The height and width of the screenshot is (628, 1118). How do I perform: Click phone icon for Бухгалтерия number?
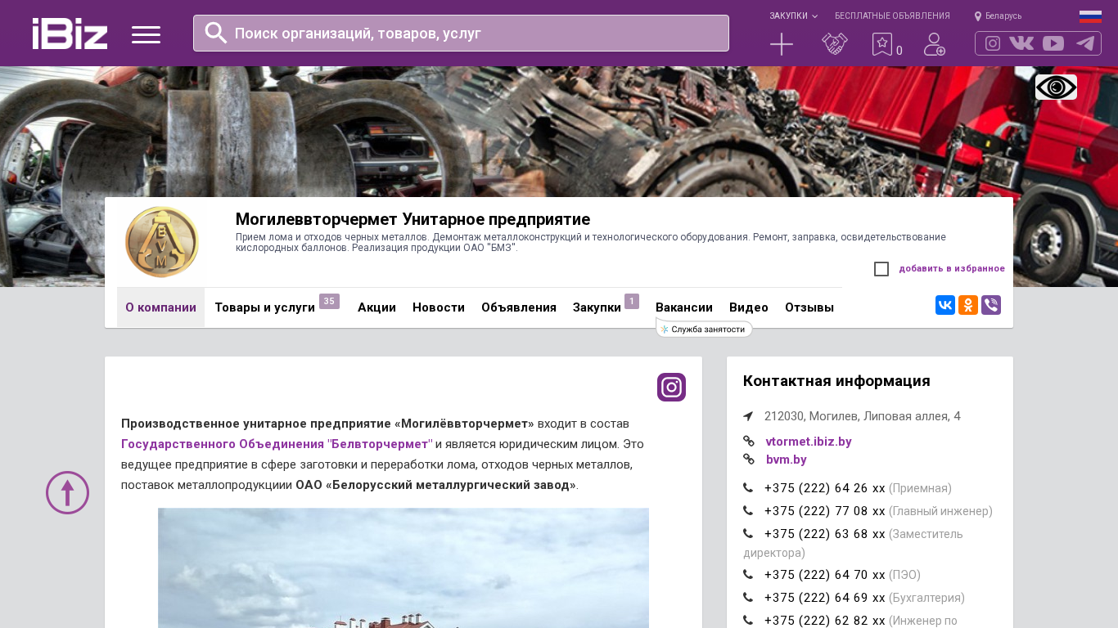click(x=748, y=598)
